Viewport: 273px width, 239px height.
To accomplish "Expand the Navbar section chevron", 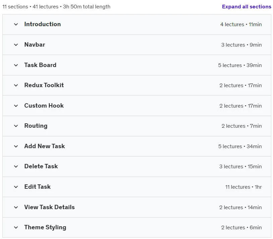I will pos(16,45).
